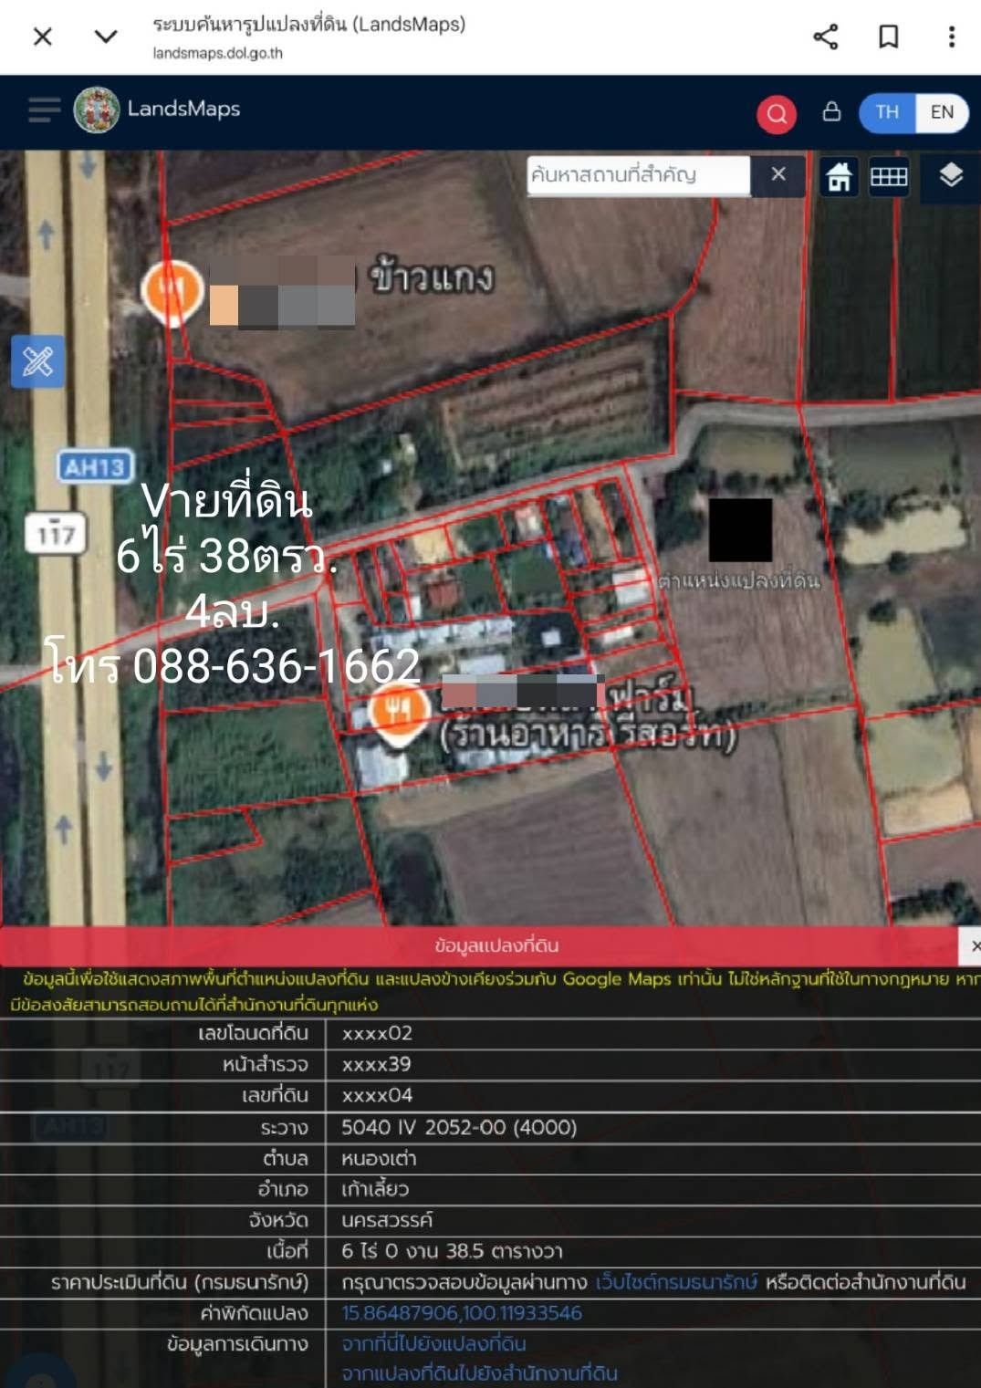Expand the browser tab chevron dropdown

tap(106, 37)
